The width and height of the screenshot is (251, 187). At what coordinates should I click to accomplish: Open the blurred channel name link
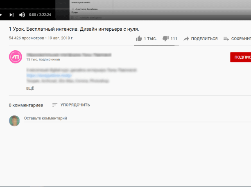click(x=69, y=55)
